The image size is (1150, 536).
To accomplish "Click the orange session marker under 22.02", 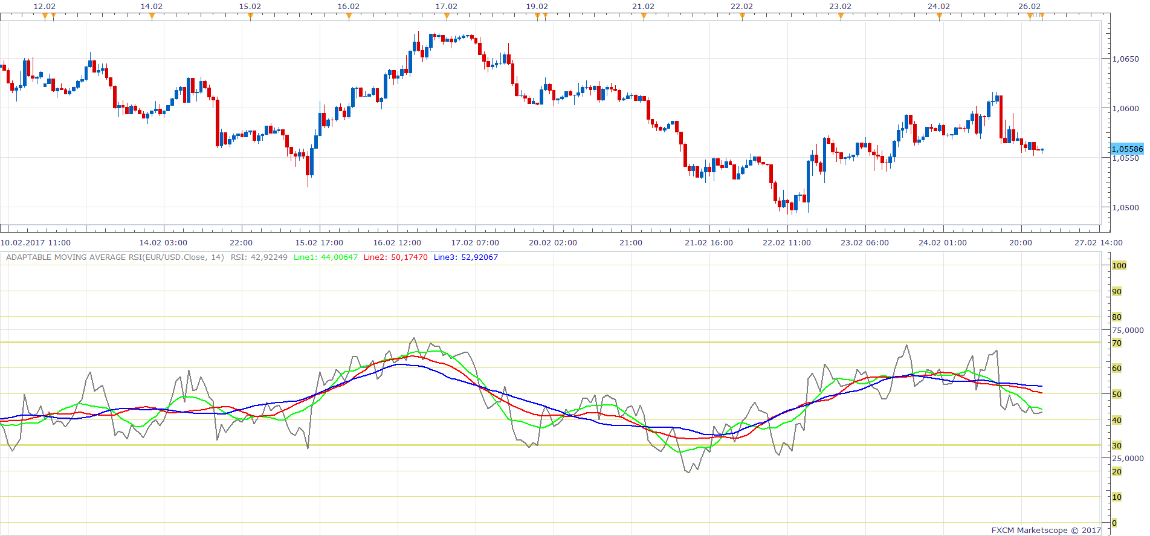I will tap(742, 17).
